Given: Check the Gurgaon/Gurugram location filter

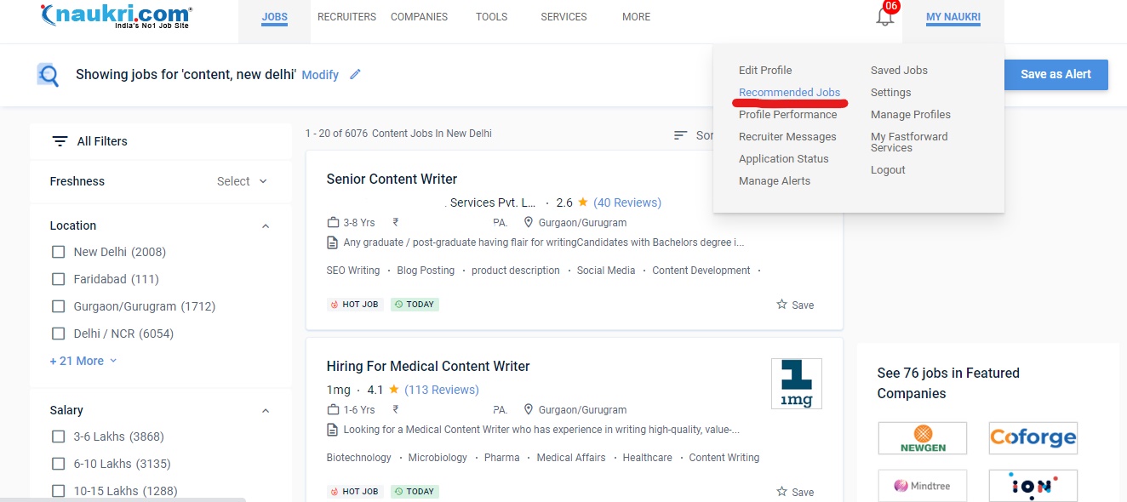Looking at the screenshot, I should point(59,306).
